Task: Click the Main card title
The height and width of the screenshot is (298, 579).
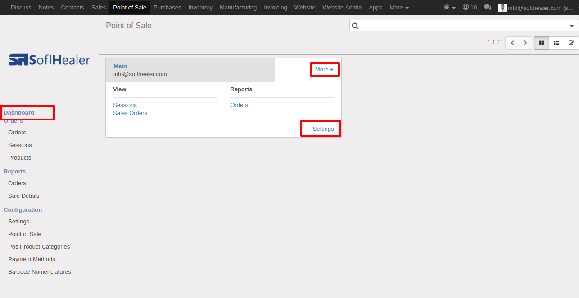Action: 120,66
